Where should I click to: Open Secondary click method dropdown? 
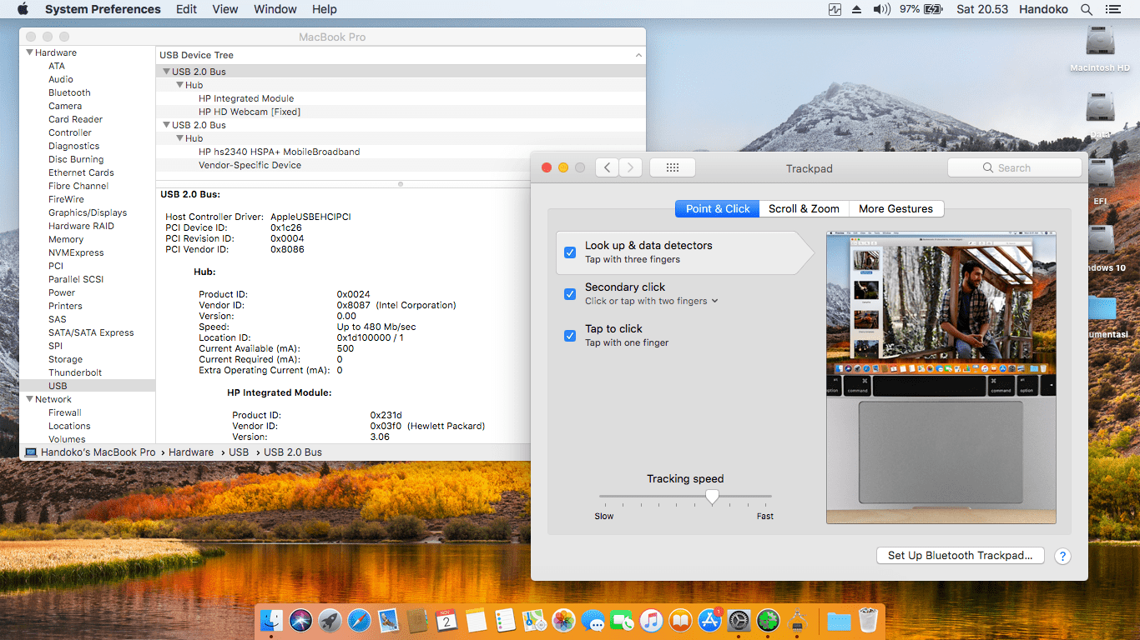click(x=652, y=301)
